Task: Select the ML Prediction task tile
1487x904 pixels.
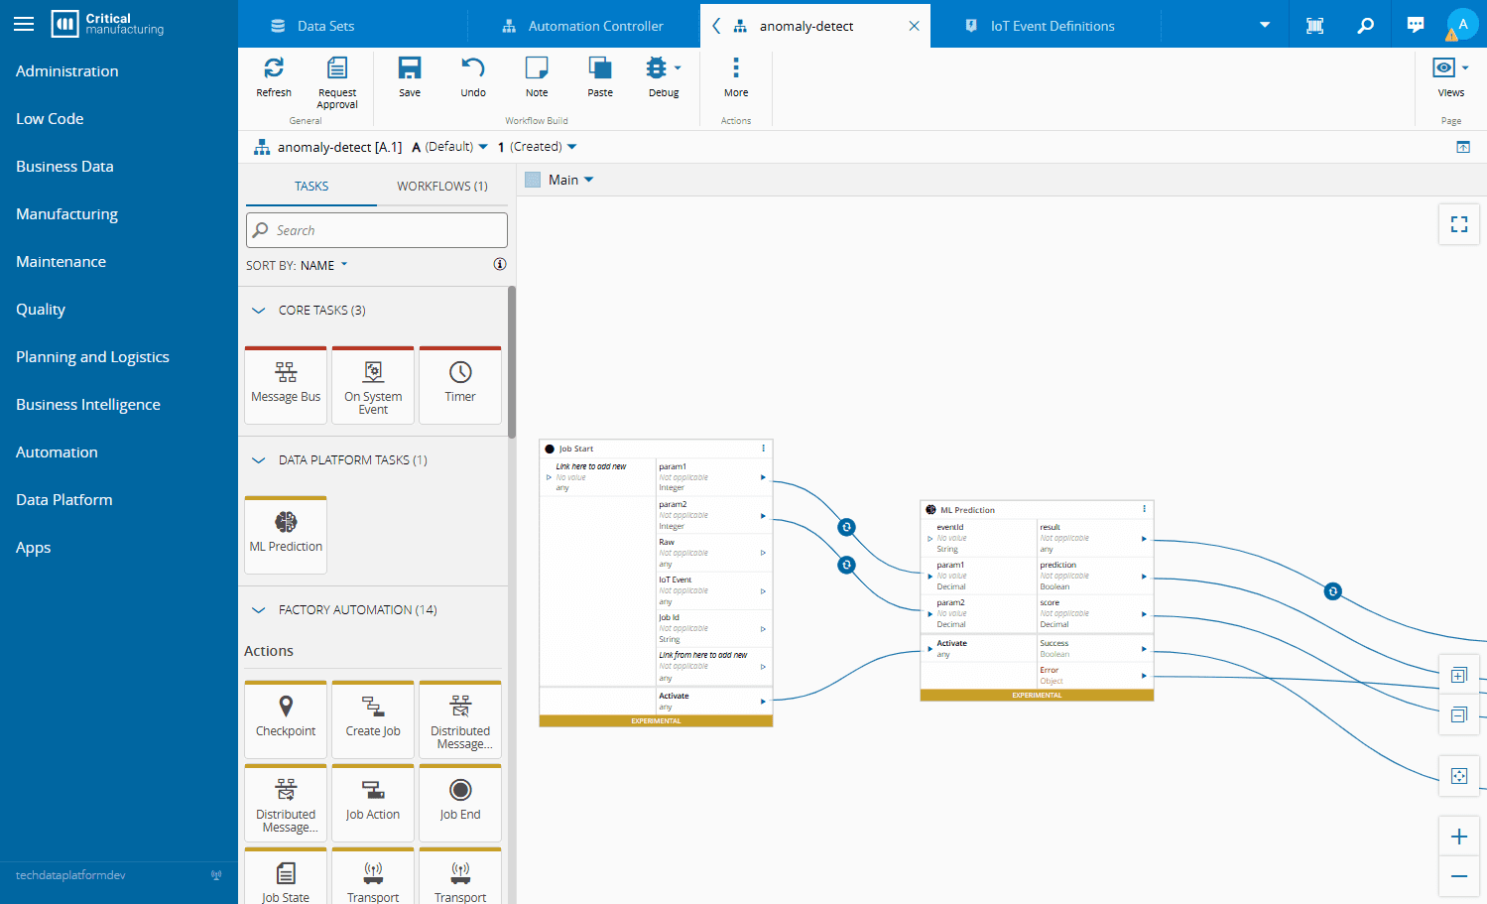Action: point(286,533)
